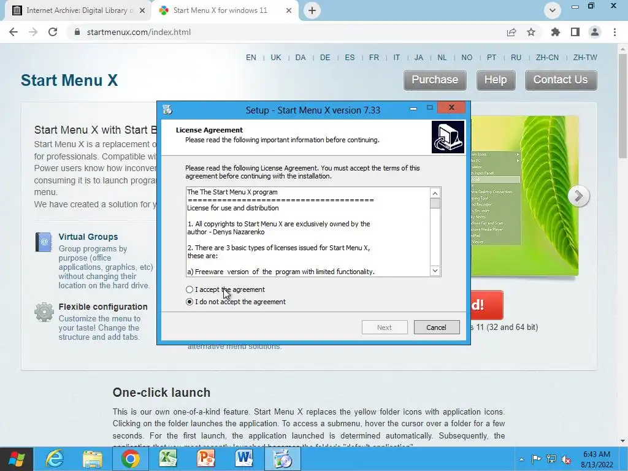Open the Chrome profile avatar

pos(595,32)
